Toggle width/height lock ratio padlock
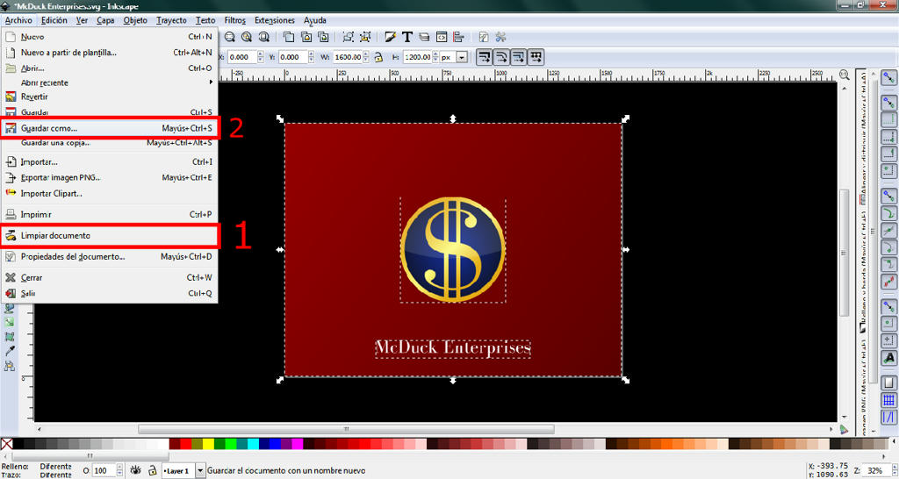This screenshot has height=479, width=899. [378, 57]
